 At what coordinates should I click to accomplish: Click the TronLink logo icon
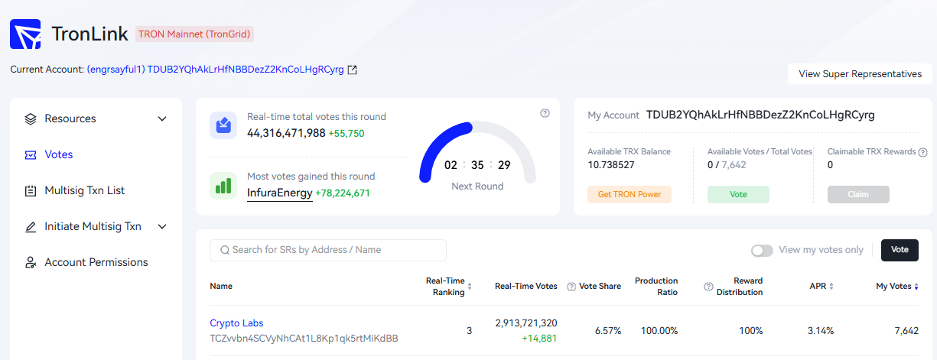(x=25, y=34)
